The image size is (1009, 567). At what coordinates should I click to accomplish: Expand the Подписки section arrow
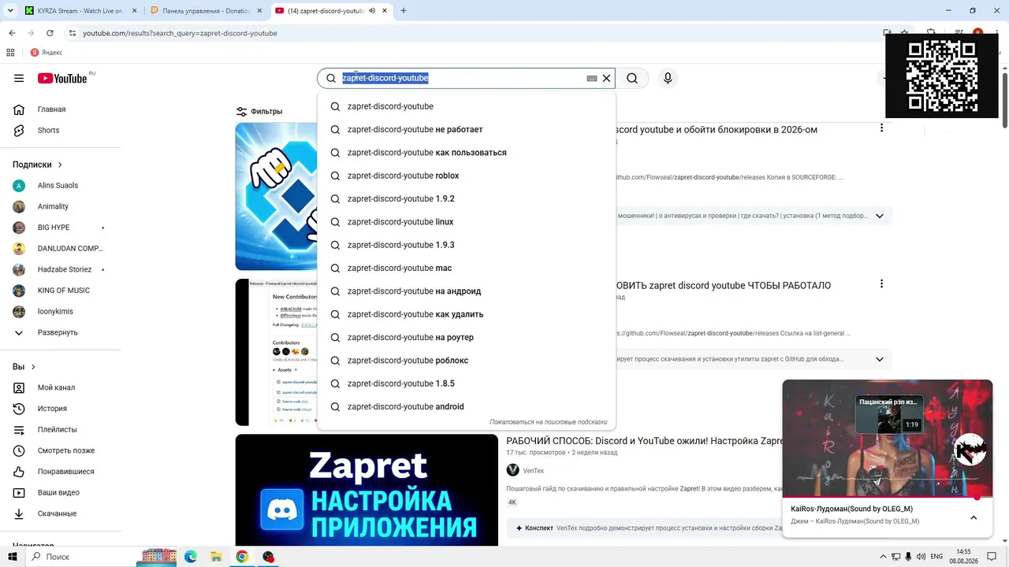point(60,165)
